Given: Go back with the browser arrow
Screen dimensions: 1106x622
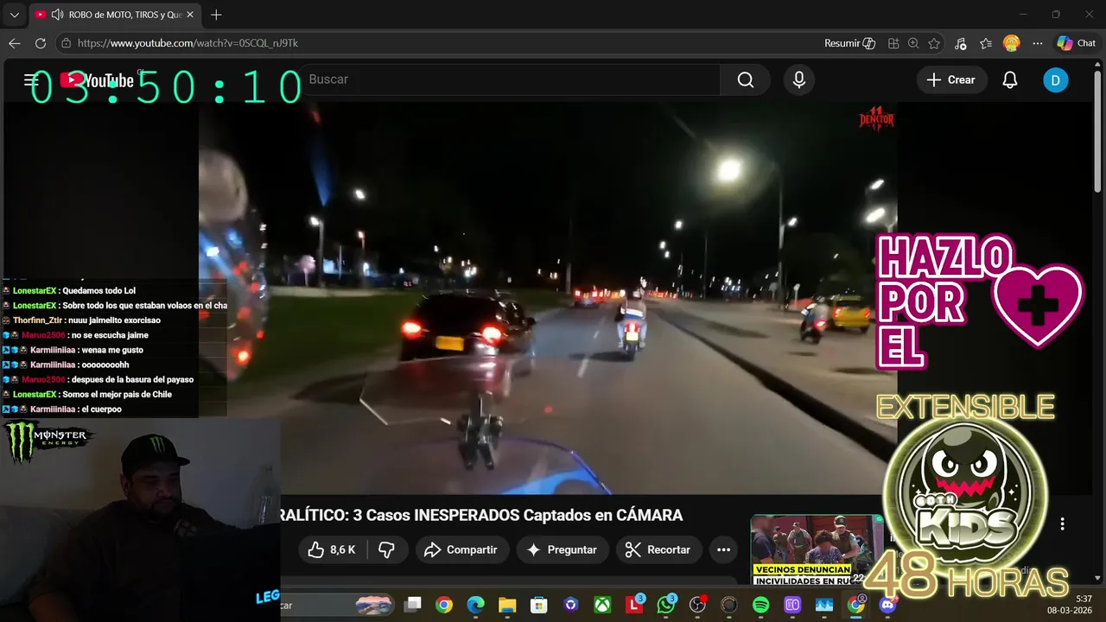Looking at the screenshot, I should (15, 43).
